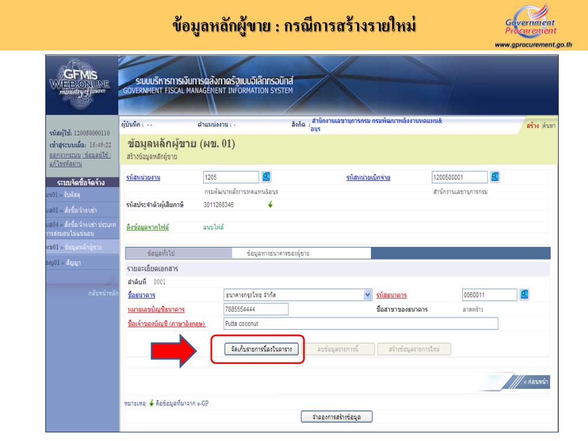The width and height of the screenshot is (588, 441).
Task: Click www.gprocurement.go.th URL text
Action: [533, 45]
